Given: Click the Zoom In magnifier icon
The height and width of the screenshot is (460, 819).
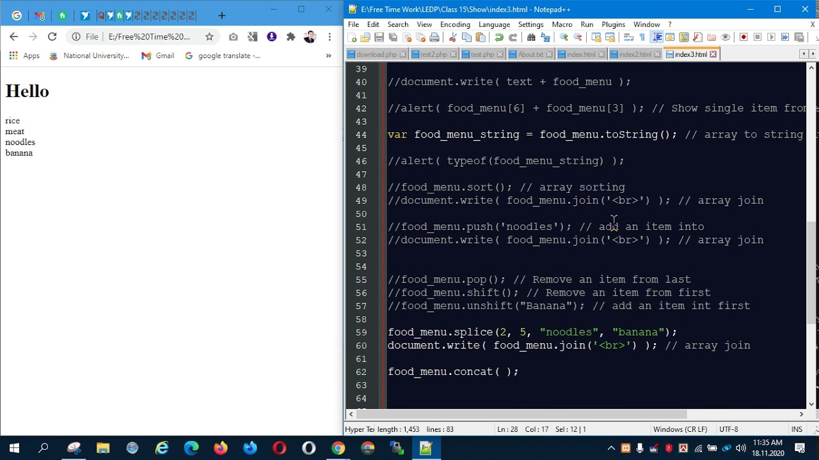Looking at the screenshot, I should (564, 37).
